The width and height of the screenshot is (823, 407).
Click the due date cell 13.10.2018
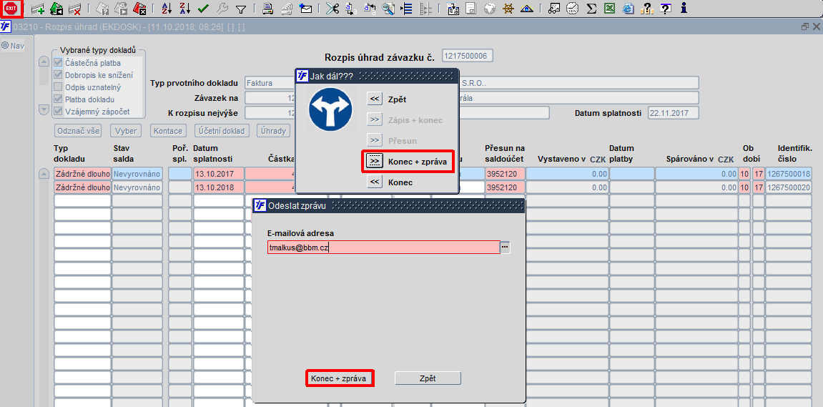coord(219,187)
